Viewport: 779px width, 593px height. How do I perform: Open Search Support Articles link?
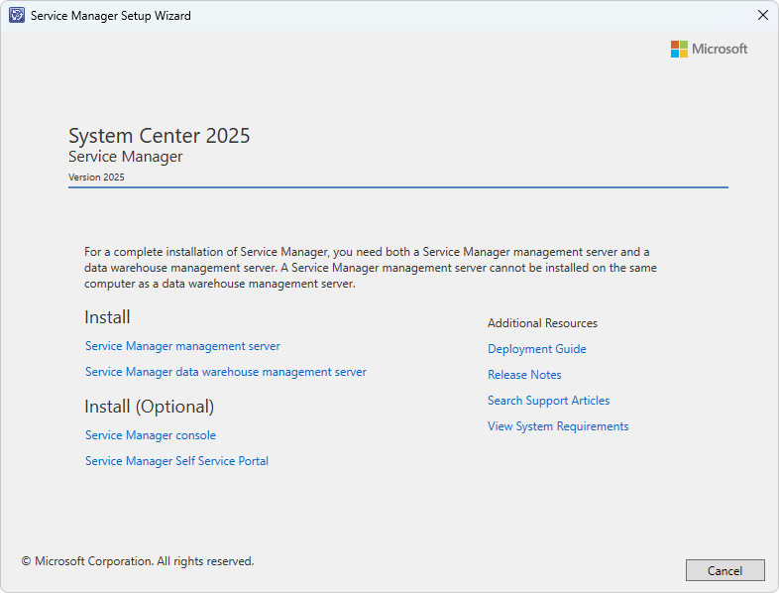pyautogui.click(x=548, y=401)
